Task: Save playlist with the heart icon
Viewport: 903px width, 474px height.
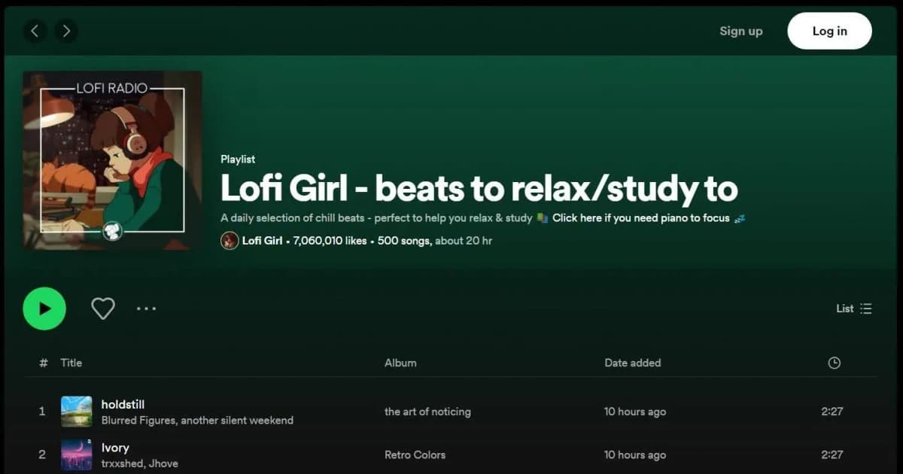Action: [x=103, y=308]
